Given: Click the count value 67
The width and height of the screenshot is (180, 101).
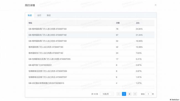Looking at the screenshot, I should (117, 35).
